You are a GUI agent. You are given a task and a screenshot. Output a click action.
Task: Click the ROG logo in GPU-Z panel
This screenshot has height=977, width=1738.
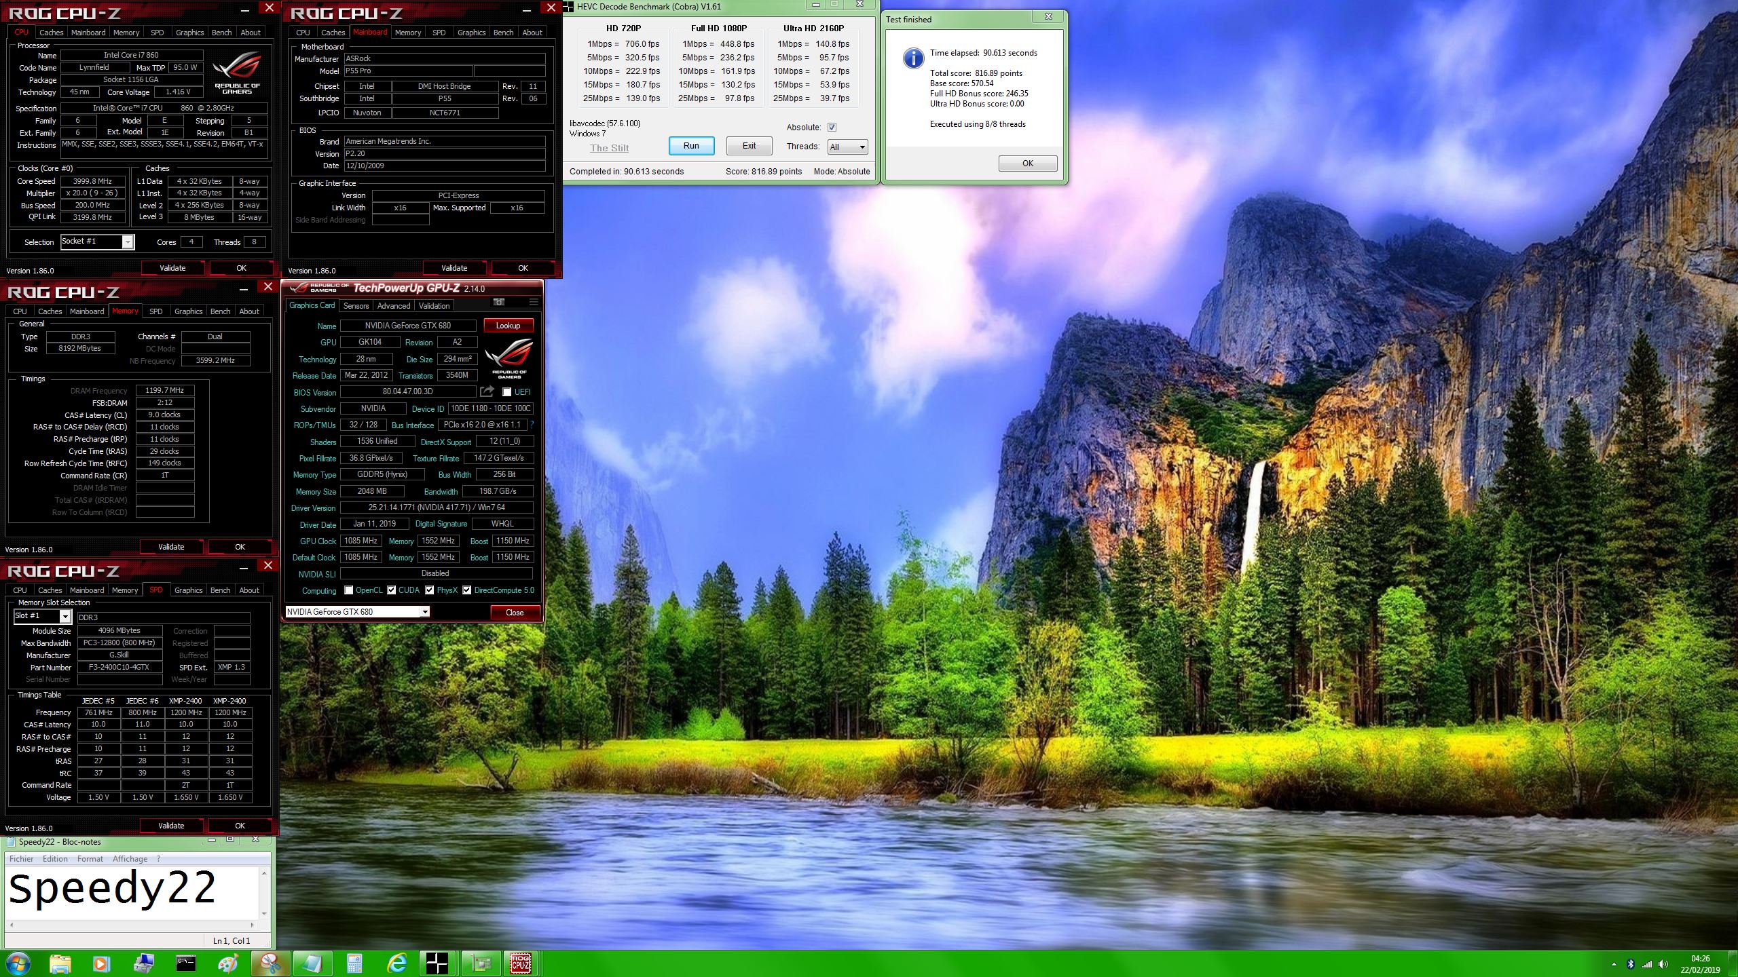[509, 358]
